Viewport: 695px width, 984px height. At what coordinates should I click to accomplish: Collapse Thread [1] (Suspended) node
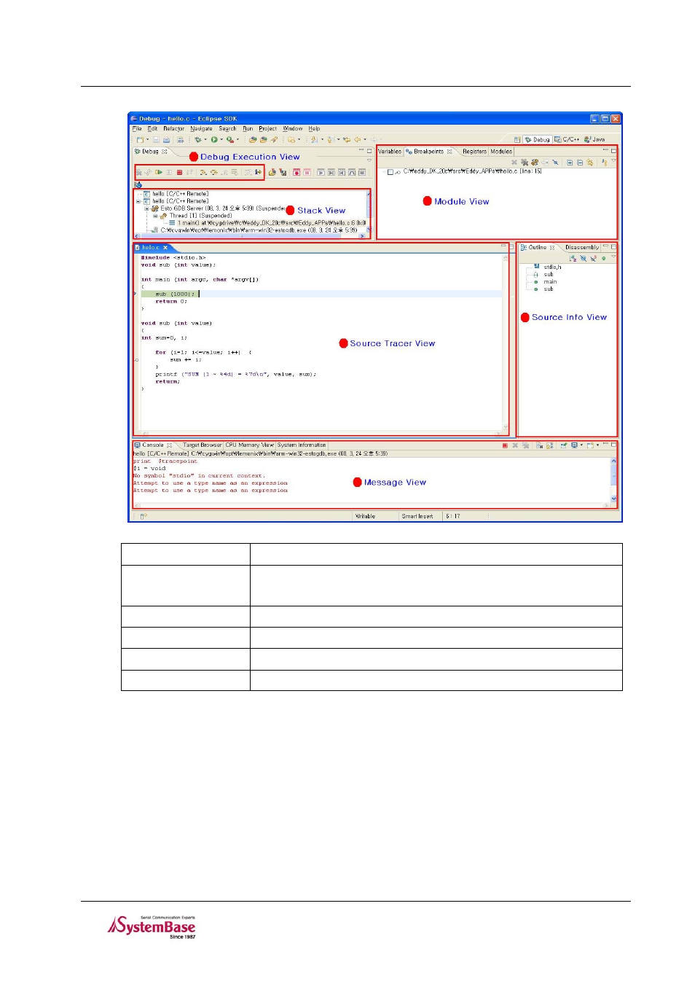(155, 216)
